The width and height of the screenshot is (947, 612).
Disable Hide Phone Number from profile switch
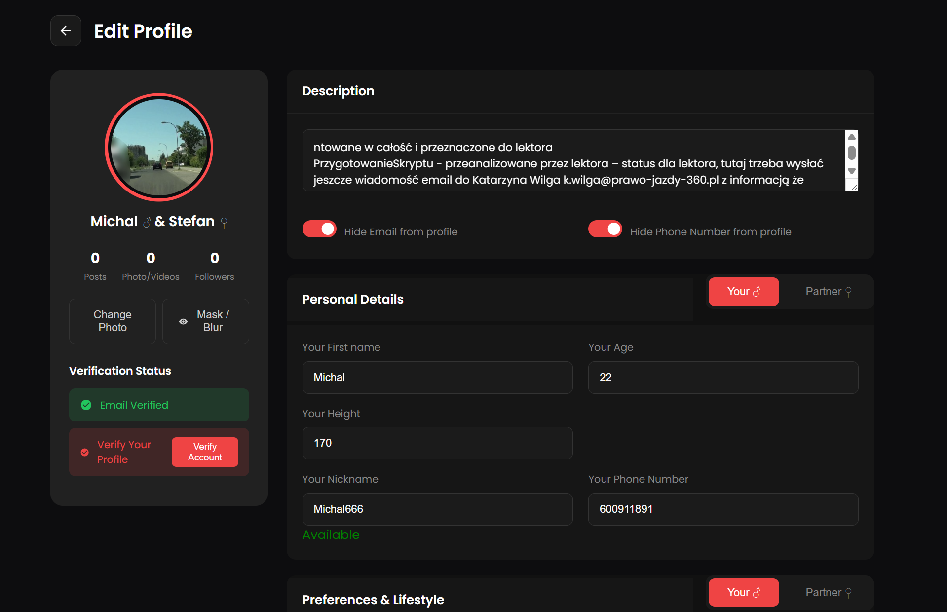[605, 229]
